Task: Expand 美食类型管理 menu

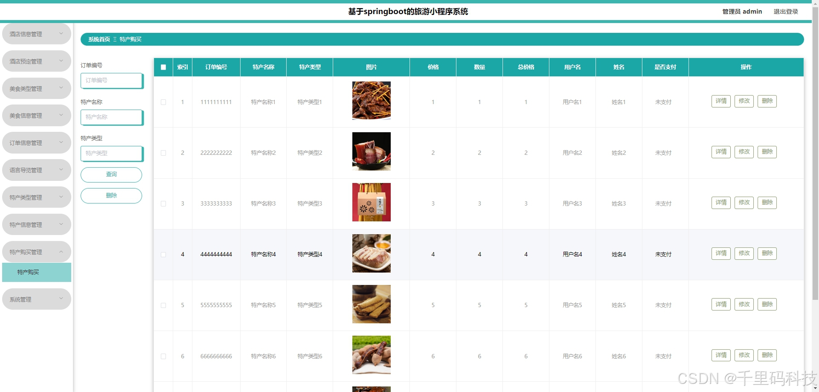Action: point(37,88)
